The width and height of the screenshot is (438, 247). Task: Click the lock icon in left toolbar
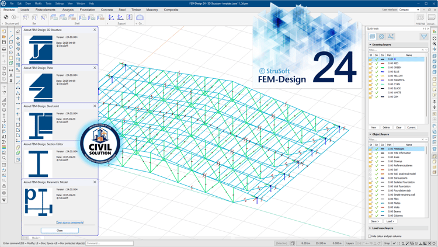click(x=4, y=186)
